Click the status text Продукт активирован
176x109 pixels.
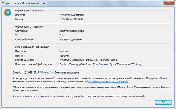[72, 31]
